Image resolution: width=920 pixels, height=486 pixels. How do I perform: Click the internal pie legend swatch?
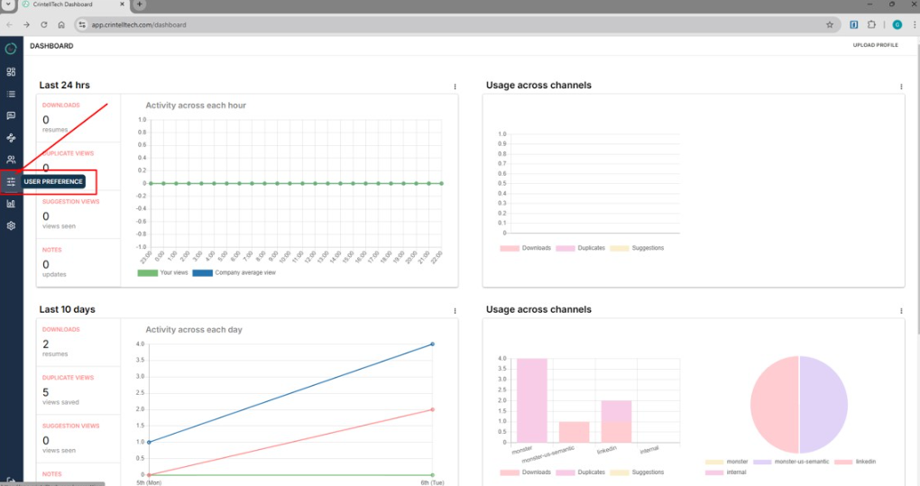pos(714,472)
